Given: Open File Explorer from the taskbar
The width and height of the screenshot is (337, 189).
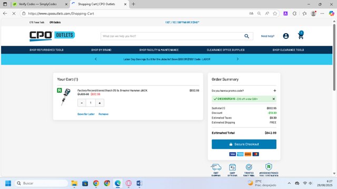Looking at the screenshot, I should 74,183.
